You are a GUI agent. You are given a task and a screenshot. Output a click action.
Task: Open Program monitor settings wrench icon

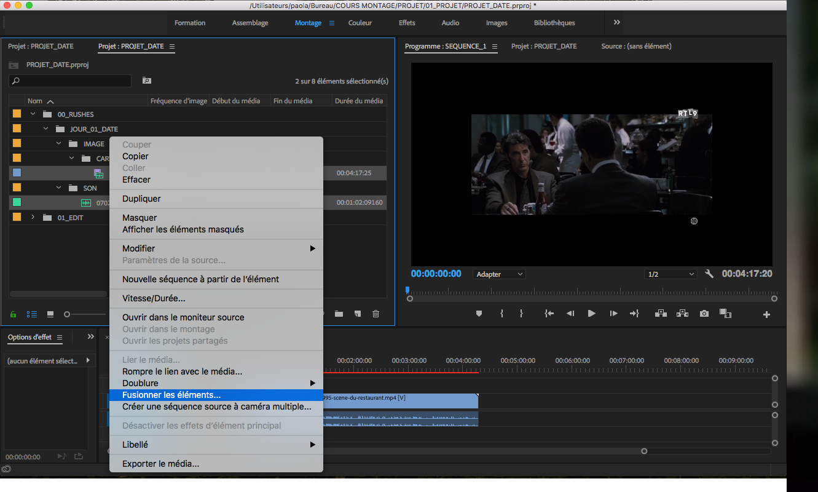click(709, 274)
